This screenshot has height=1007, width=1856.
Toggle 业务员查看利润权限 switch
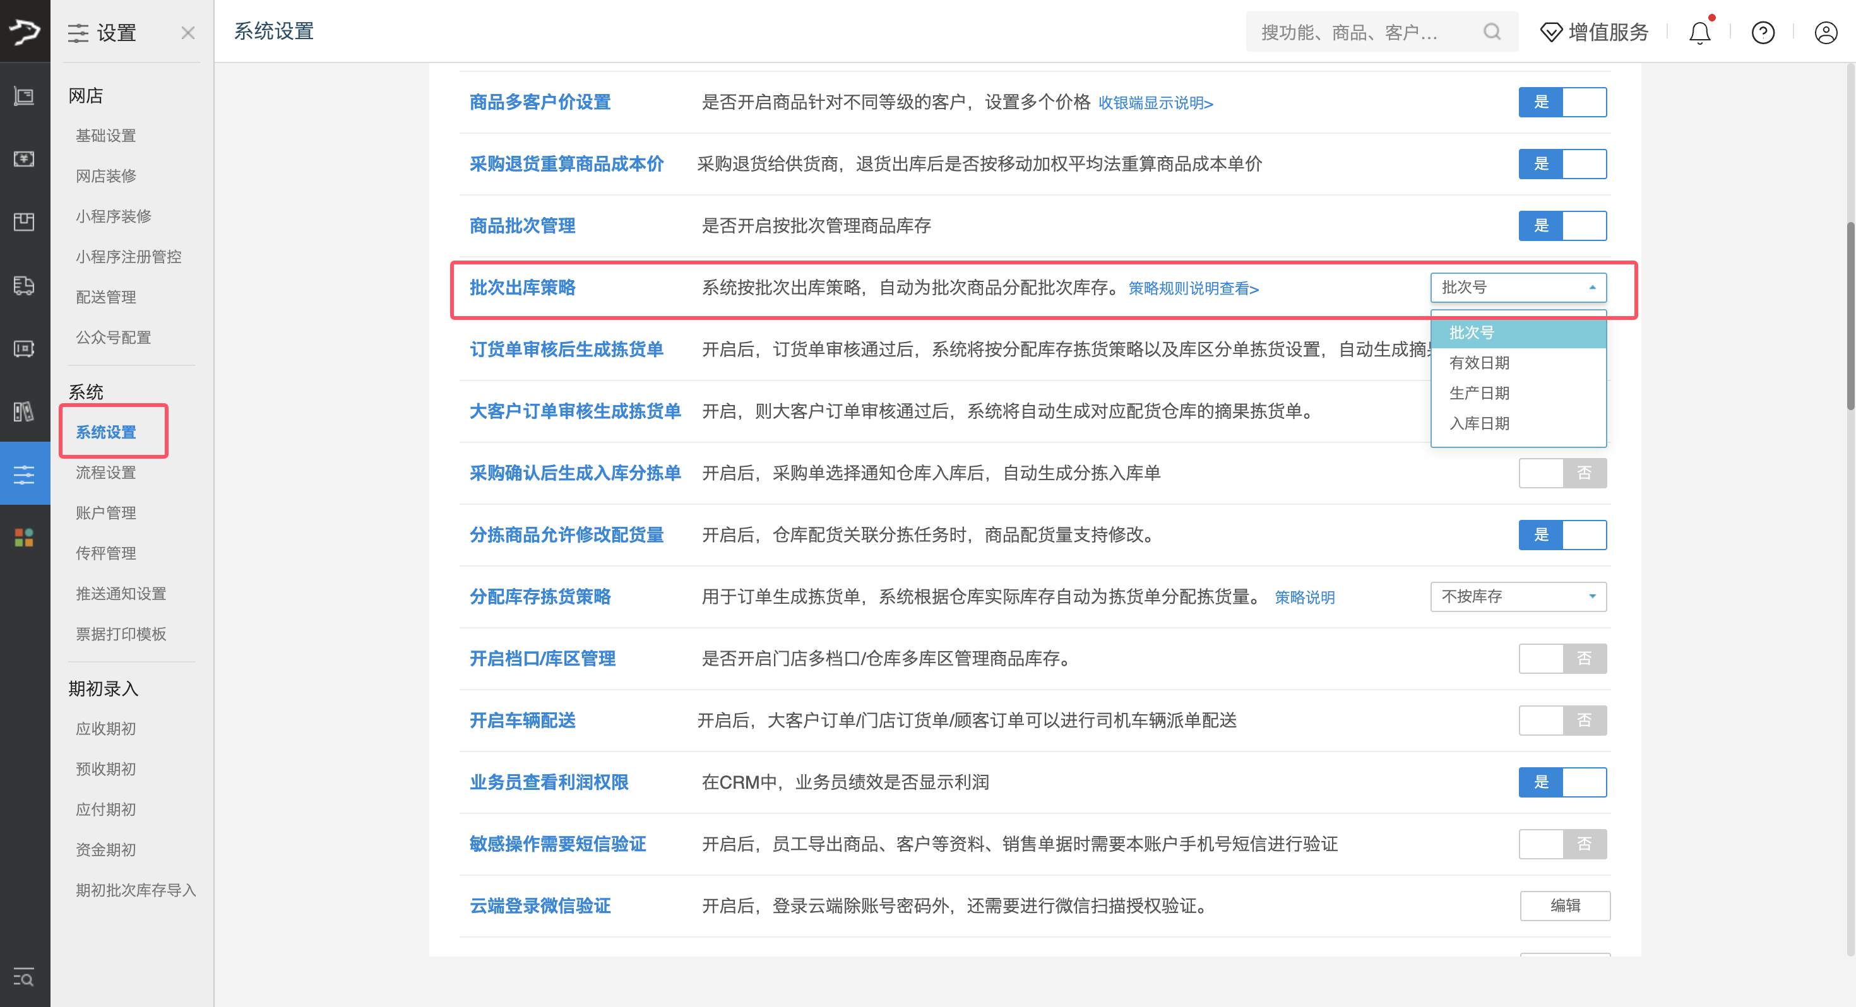[1562, 782]
